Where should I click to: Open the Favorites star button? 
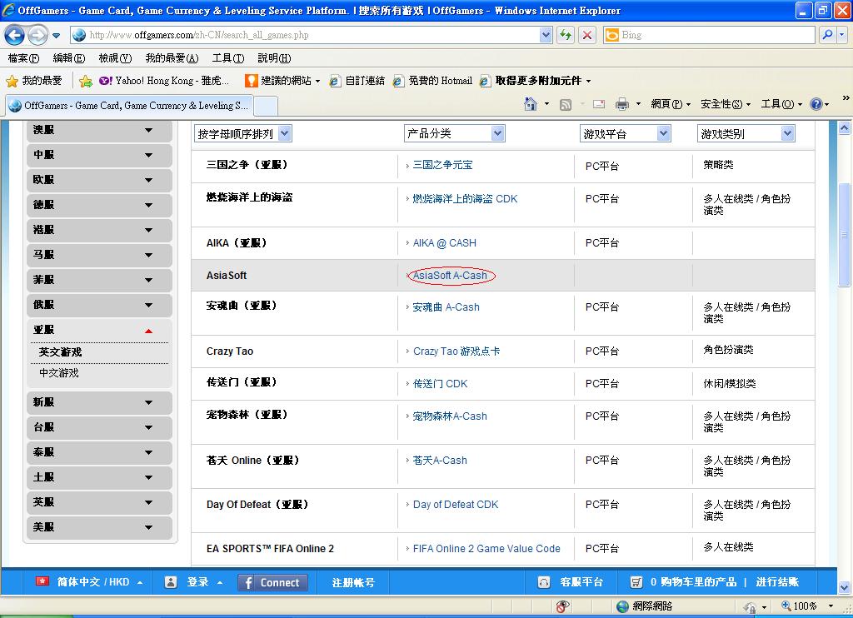[33, 81]
